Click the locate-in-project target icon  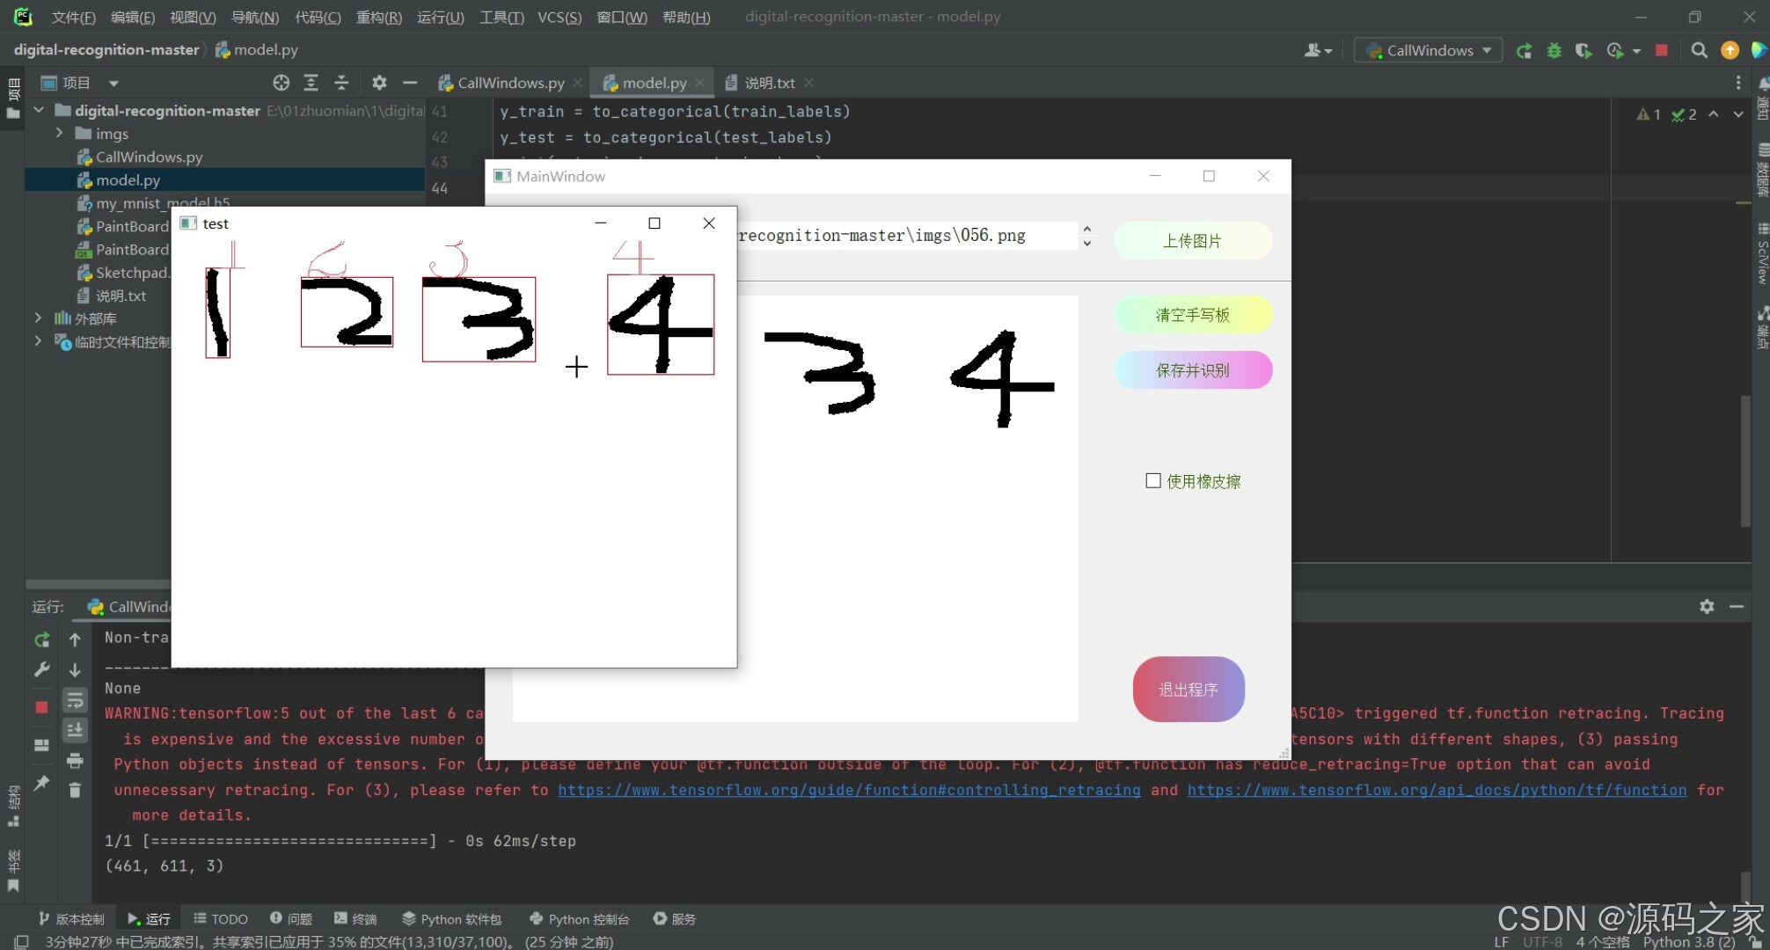point(281,83)
